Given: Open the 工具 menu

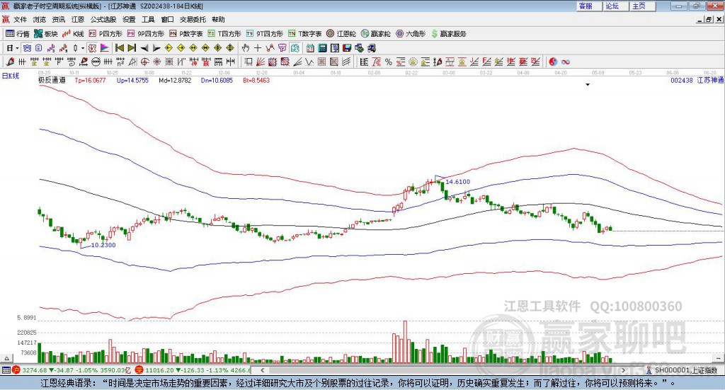Looking at the screenshot, I should coord(148,19).
